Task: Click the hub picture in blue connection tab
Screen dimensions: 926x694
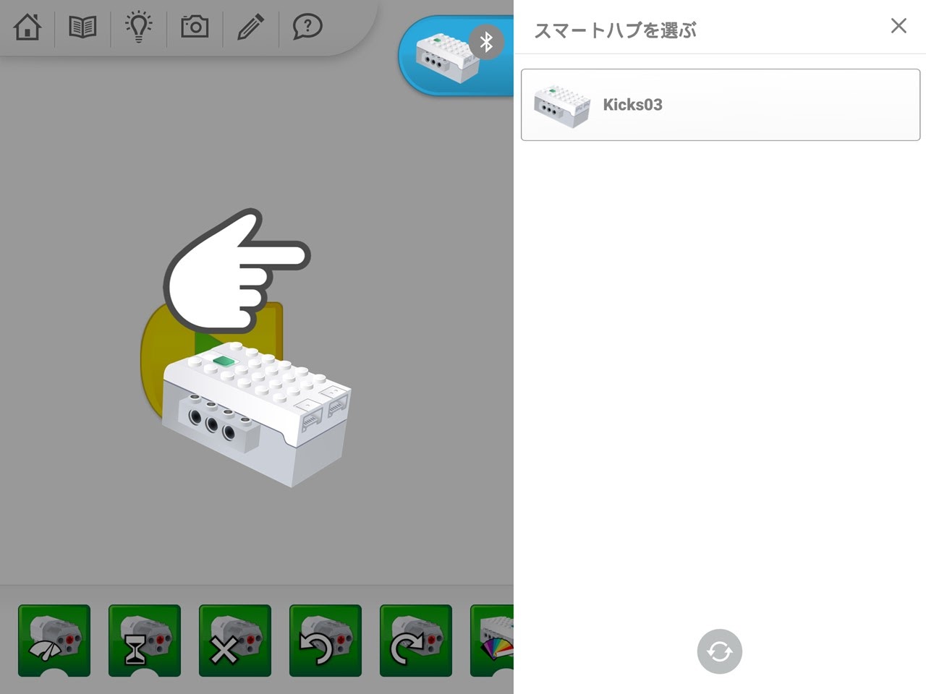Action: click(443, 58)
